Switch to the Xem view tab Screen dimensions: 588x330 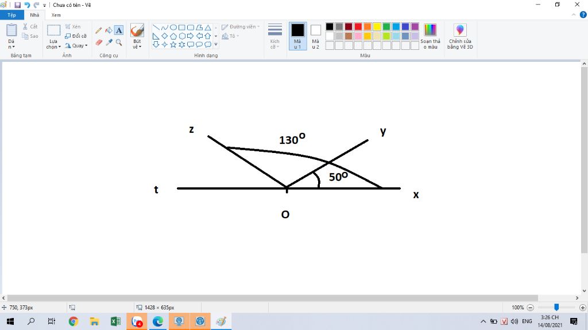click(x=56, y=15)
